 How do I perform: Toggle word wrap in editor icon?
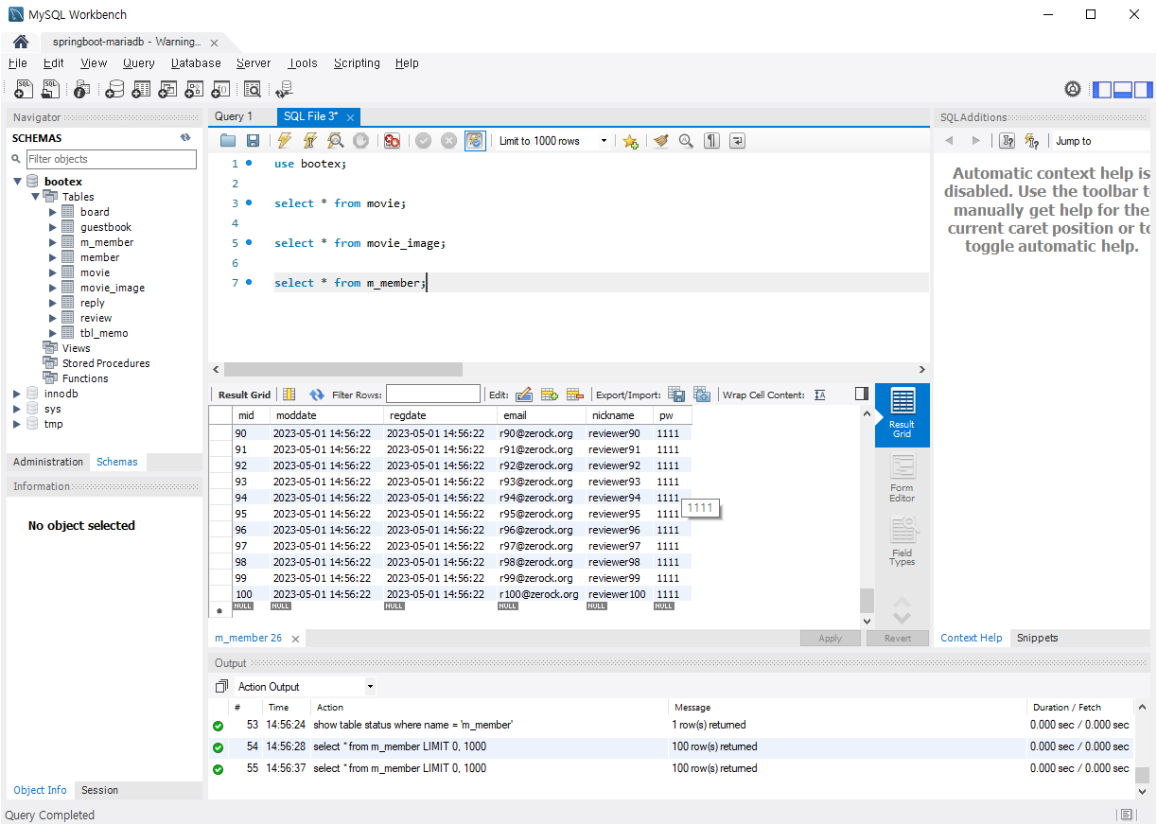(x=737, y=141)
